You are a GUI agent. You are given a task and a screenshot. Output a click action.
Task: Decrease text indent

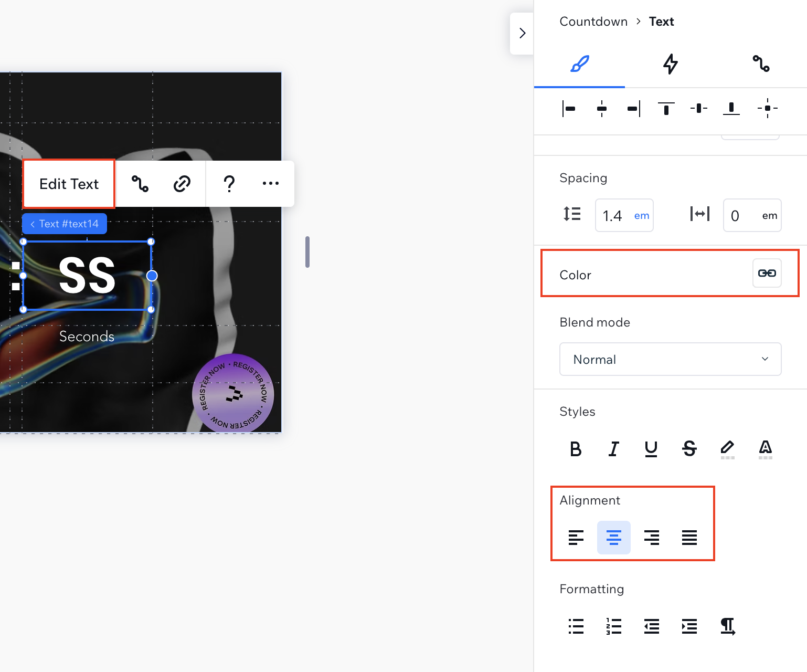click(652, 626)
